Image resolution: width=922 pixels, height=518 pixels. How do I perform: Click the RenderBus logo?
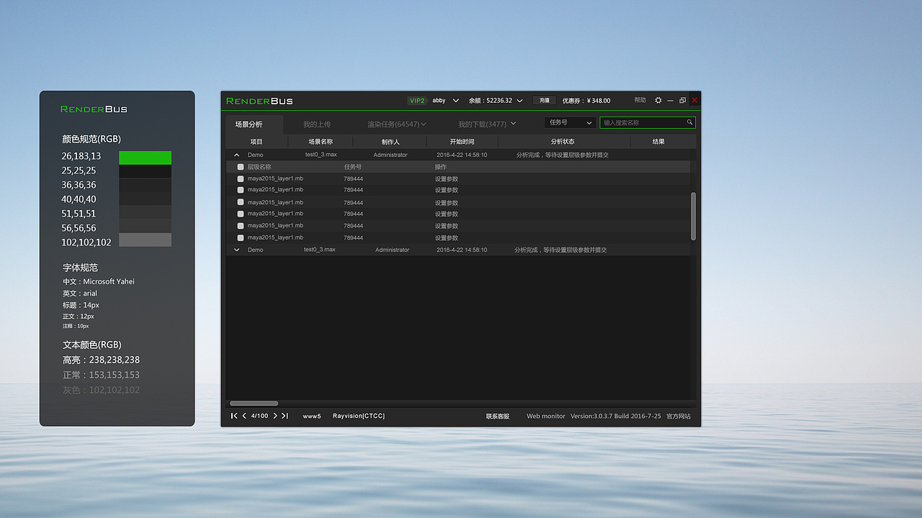click(x=259, y=101)
